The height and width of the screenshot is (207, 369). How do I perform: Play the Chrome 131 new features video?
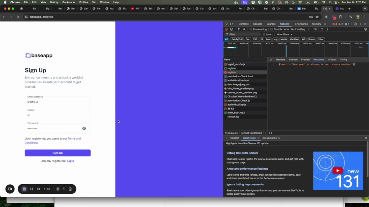[338, 171]
